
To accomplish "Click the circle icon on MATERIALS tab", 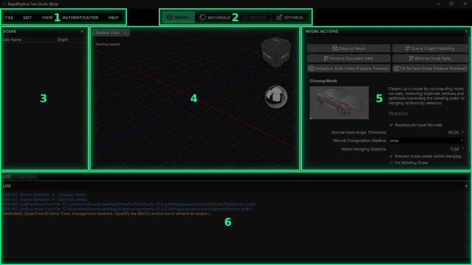I will pyautogui.click(x=203, y=17).
